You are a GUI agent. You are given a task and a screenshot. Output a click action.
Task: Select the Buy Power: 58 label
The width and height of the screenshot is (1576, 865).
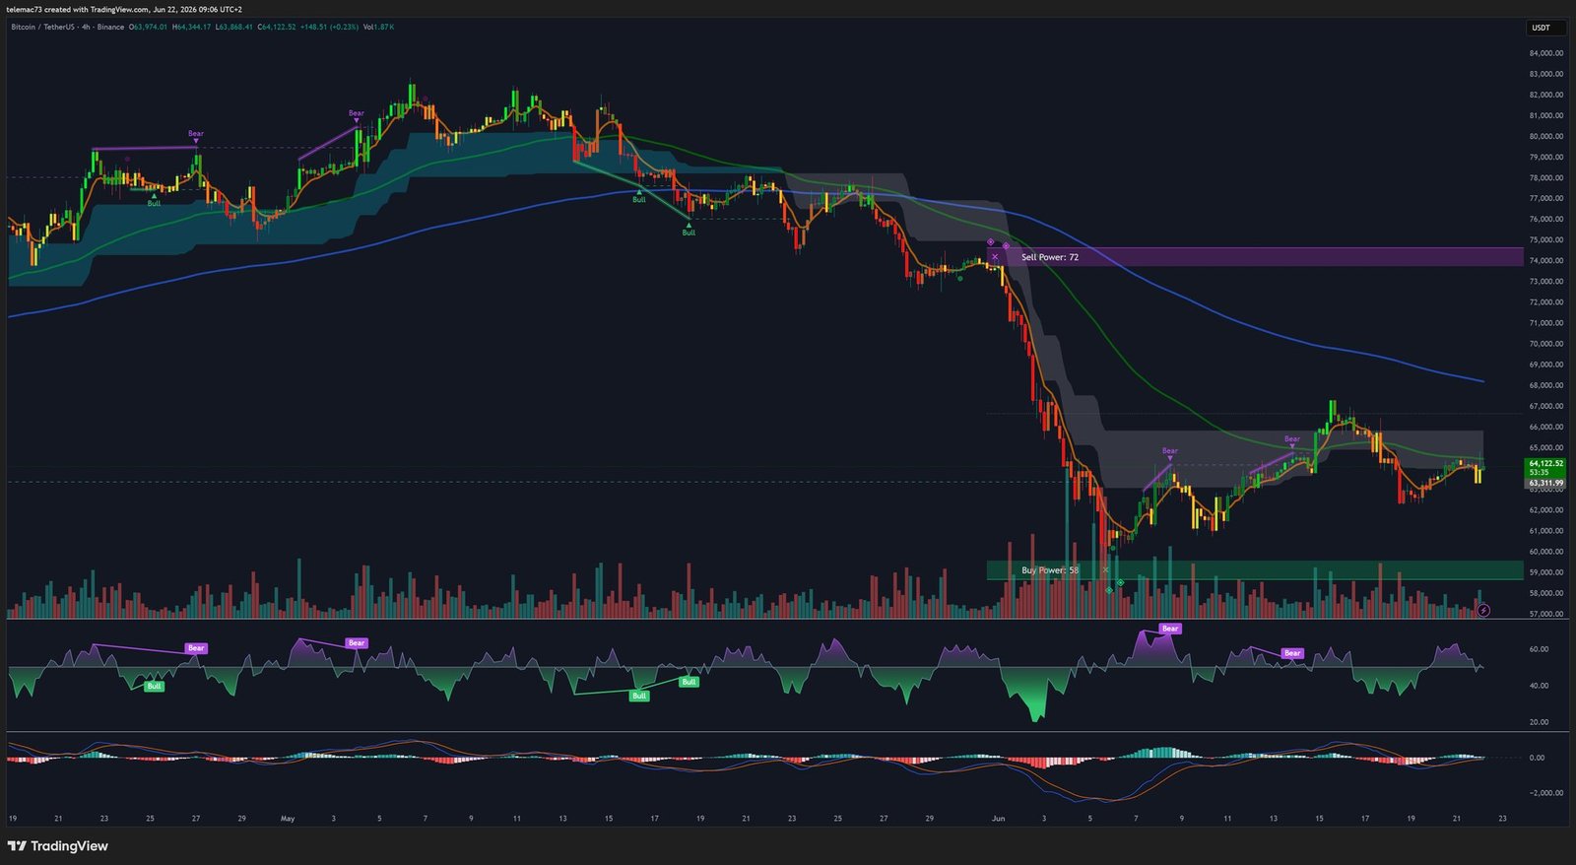(x=1049, y=570)
